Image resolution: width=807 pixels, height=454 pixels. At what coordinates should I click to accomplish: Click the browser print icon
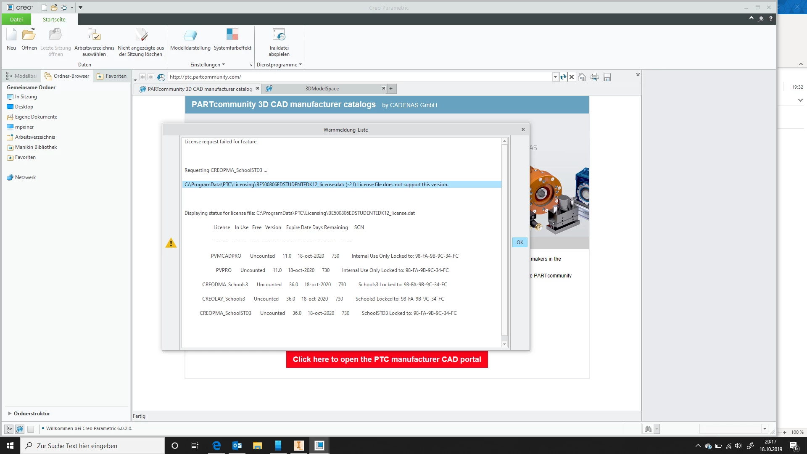pos(595,77)
